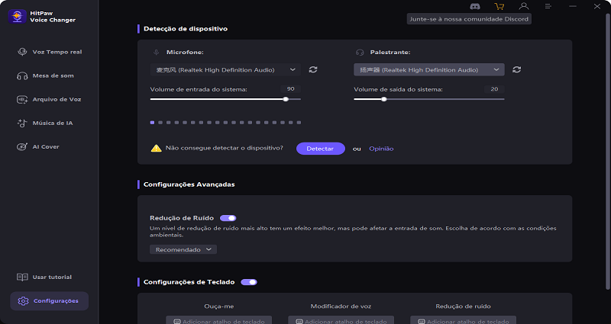Click the Detecção de dispositivo heading

186,29
